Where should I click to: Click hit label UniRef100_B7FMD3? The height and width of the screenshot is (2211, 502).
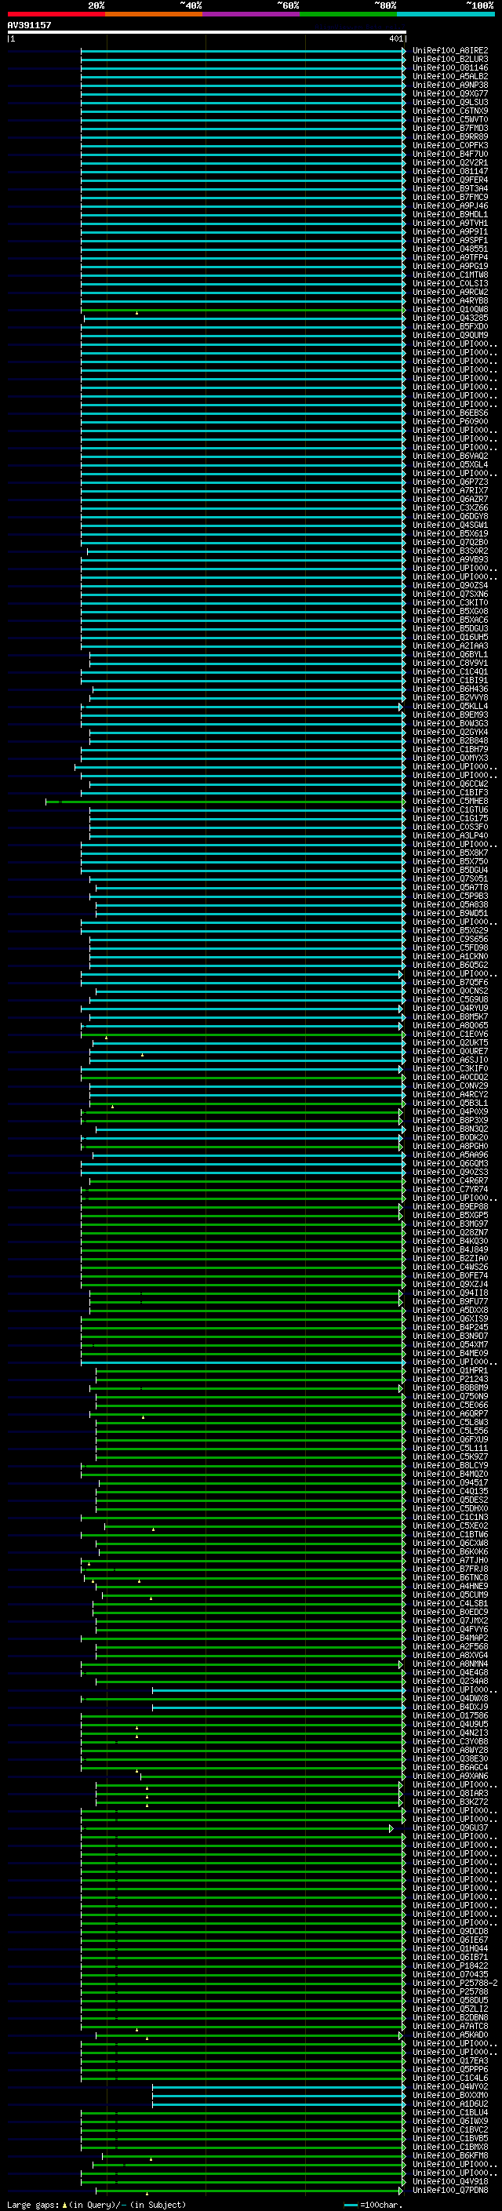[x=449, y=128]
